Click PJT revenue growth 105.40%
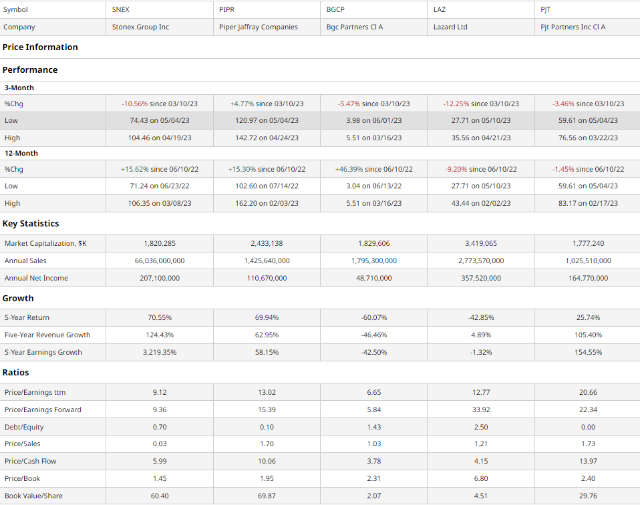 click(x=588, y=335)
